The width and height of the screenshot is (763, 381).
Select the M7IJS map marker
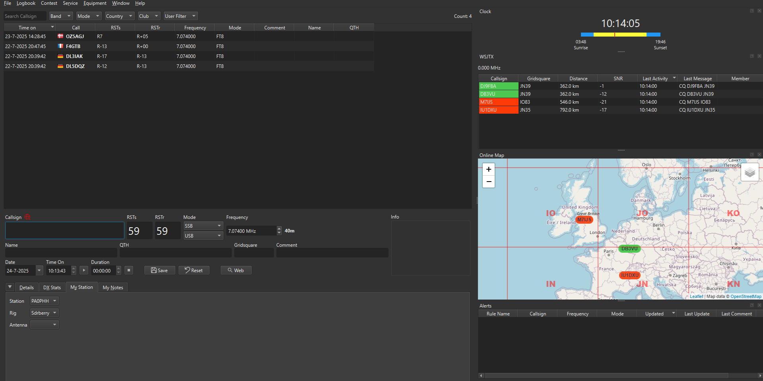584,220
